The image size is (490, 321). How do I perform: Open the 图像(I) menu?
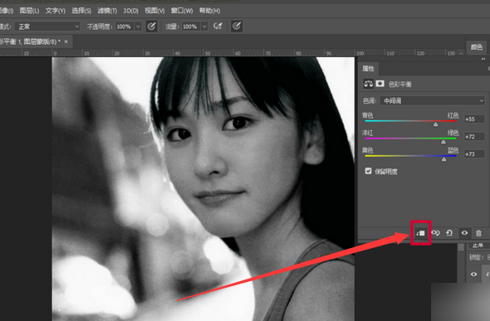pos(7,11)
